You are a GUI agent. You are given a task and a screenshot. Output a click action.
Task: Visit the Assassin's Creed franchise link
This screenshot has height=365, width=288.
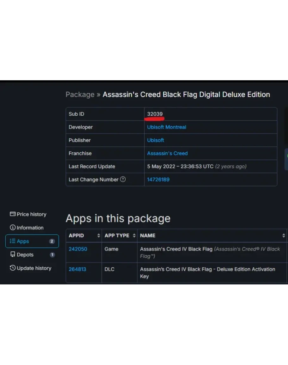(167, 153)
